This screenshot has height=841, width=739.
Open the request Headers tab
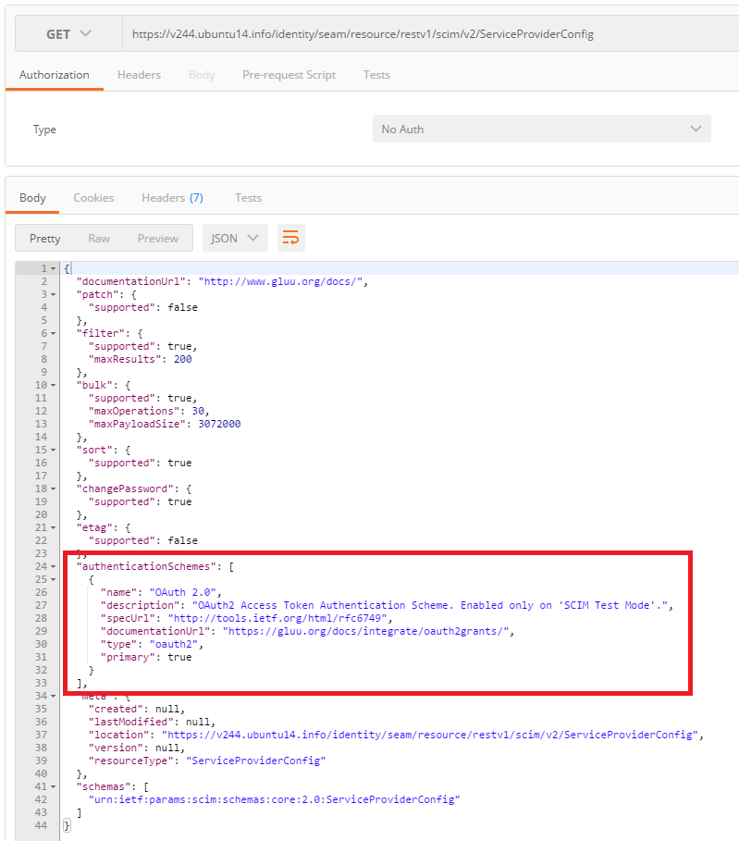[x=139, y=75]
